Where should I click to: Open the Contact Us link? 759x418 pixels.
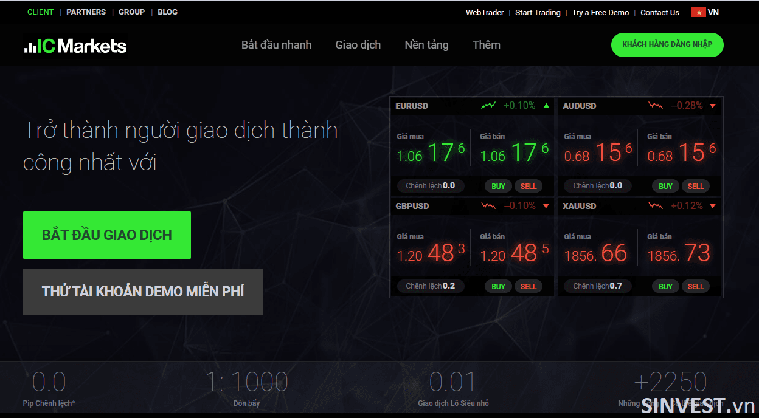(x=660, y=13)
